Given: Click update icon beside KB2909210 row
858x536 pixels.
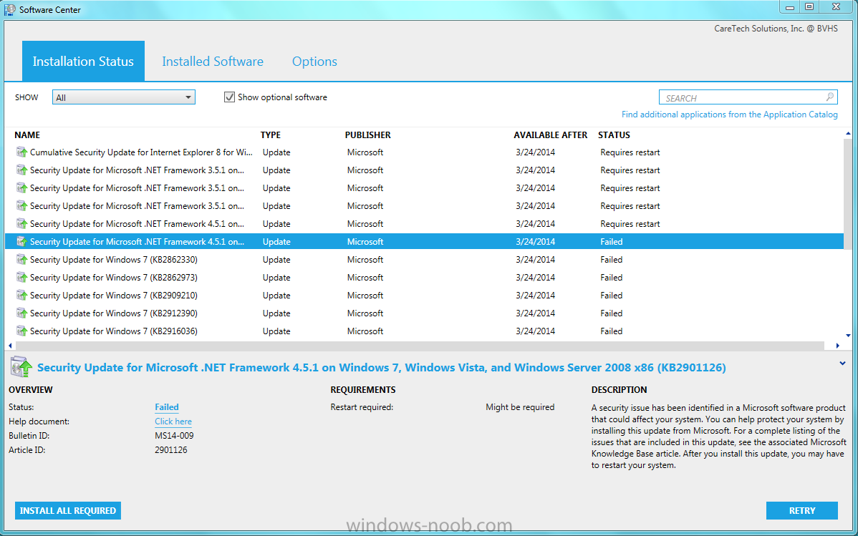Looking at the screenshot, I should [21, 296].
